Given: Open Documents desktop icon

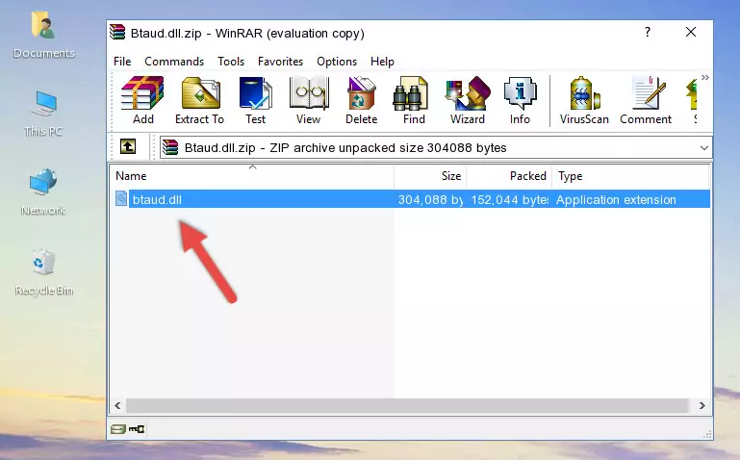Looking at the screenshot, I should tap(44, 36).
